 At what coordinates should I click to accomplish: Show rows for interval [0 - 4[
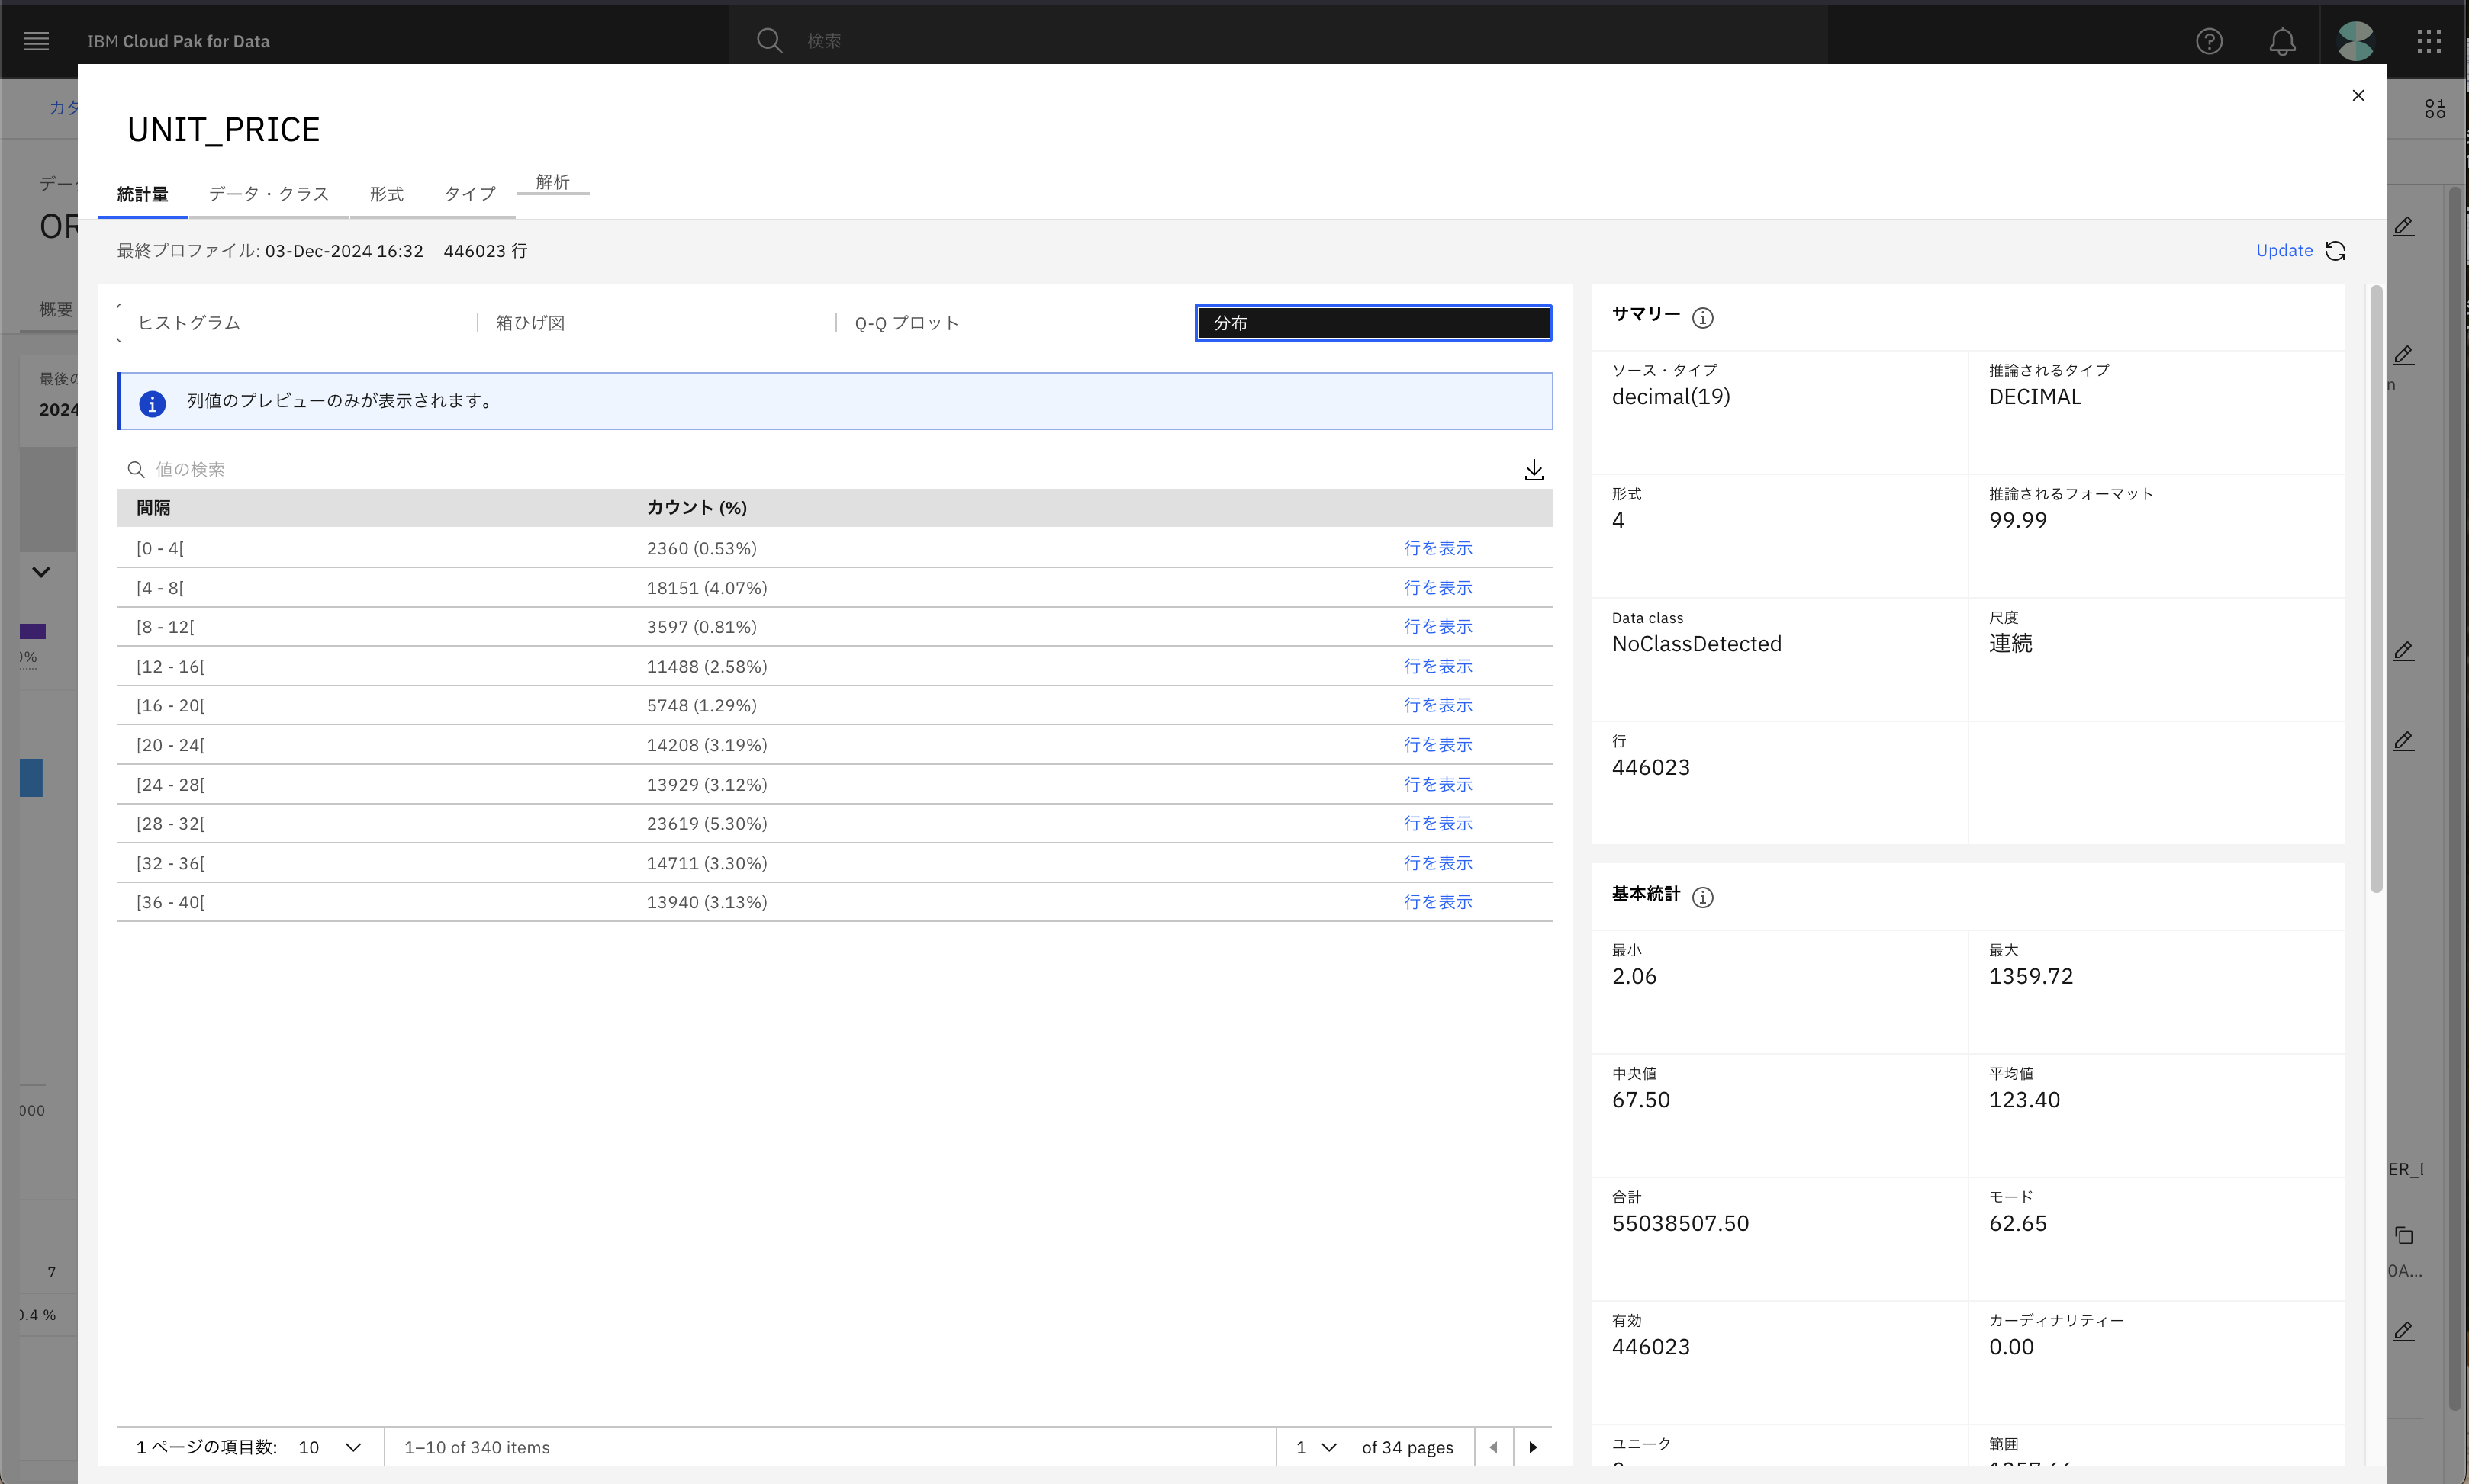[1437, 548]
